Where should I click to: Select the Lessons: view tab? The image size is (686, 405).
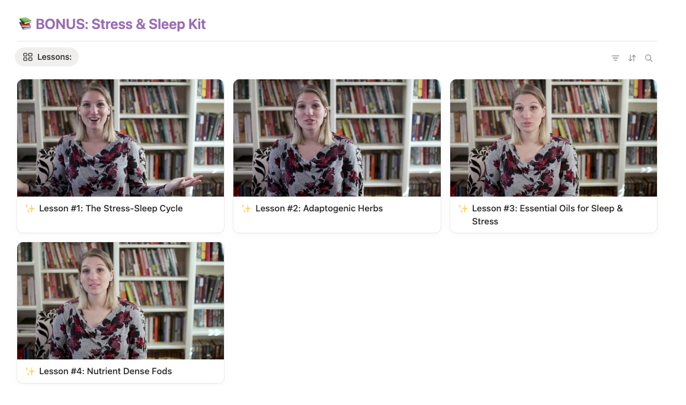pos(46,57)
